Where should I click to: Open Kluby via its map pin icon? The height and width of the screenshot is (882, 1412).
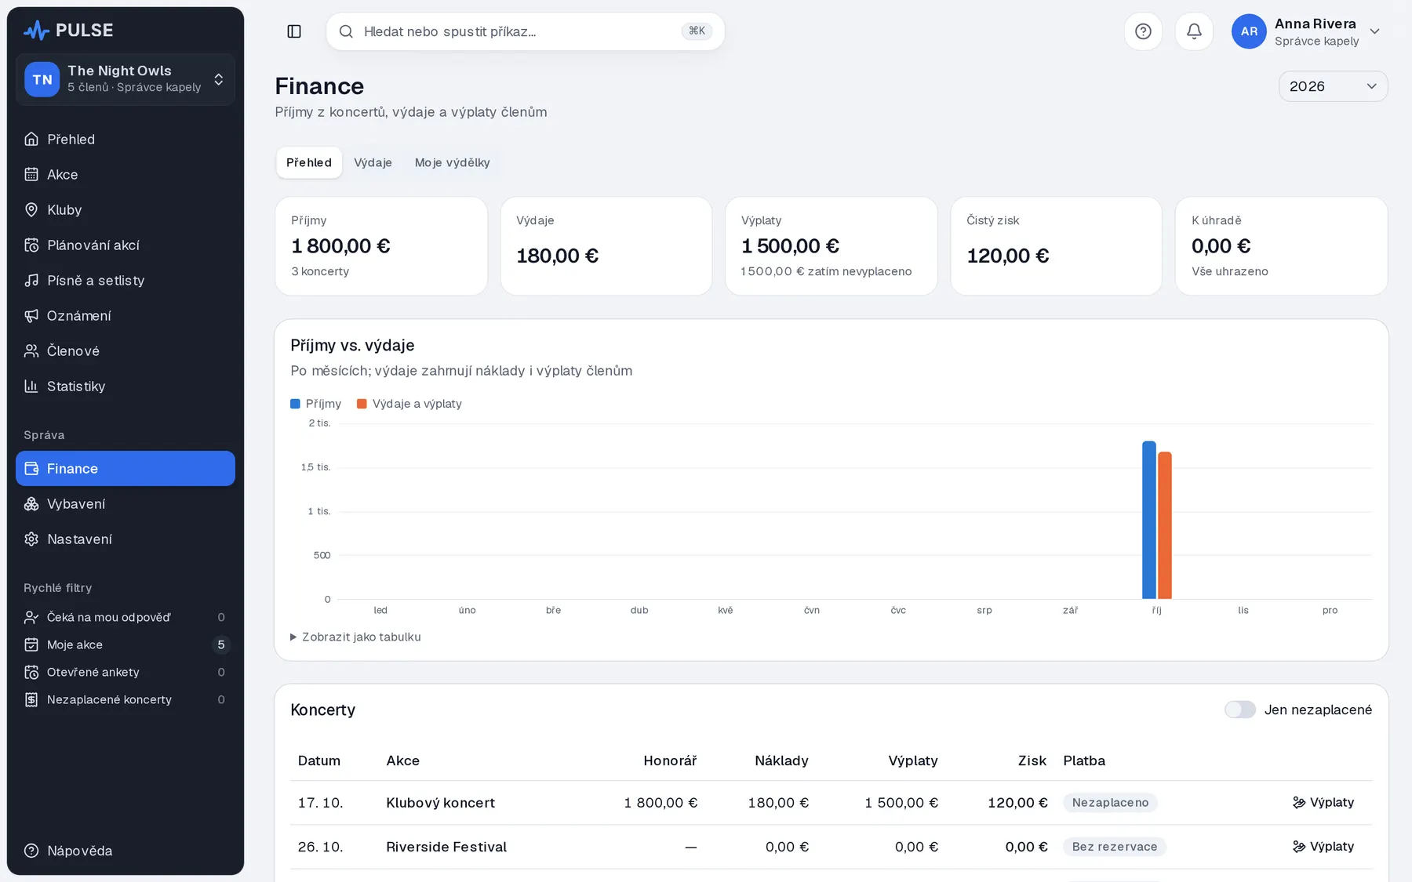coord(31,209)
